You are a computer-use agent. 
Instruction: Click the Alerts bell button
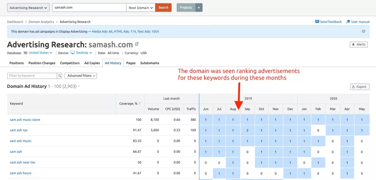359,44
